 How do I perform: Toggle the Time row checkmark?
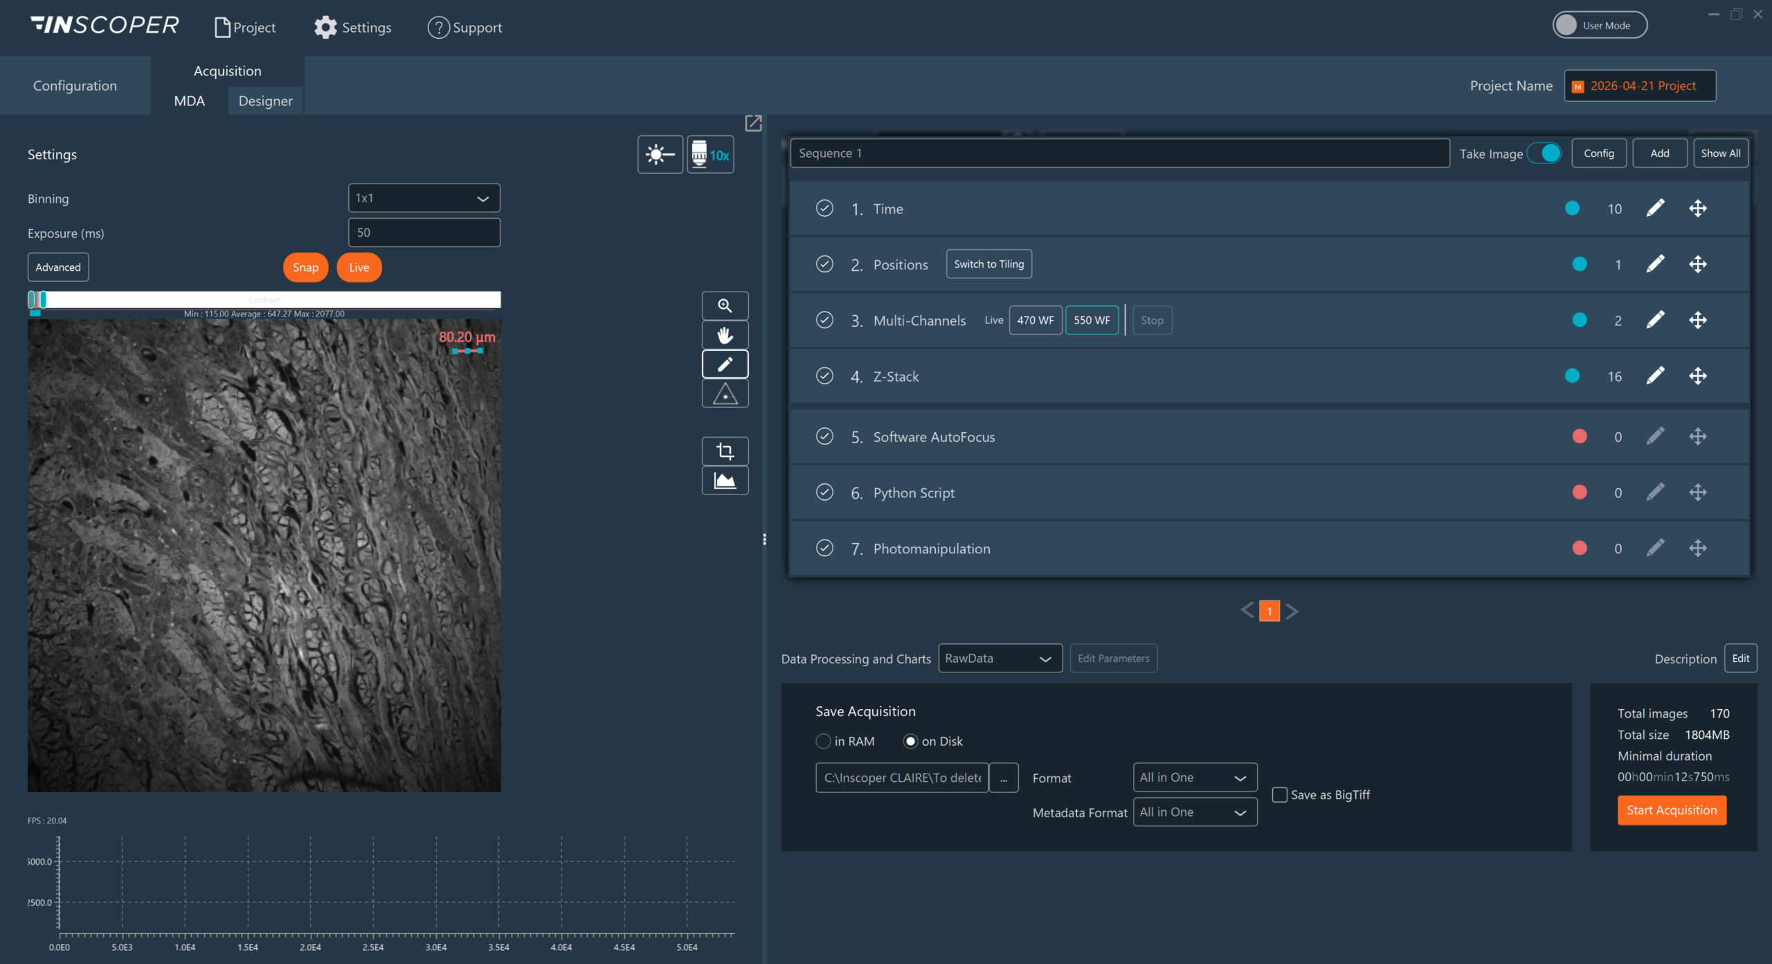[x=824, y=208]
